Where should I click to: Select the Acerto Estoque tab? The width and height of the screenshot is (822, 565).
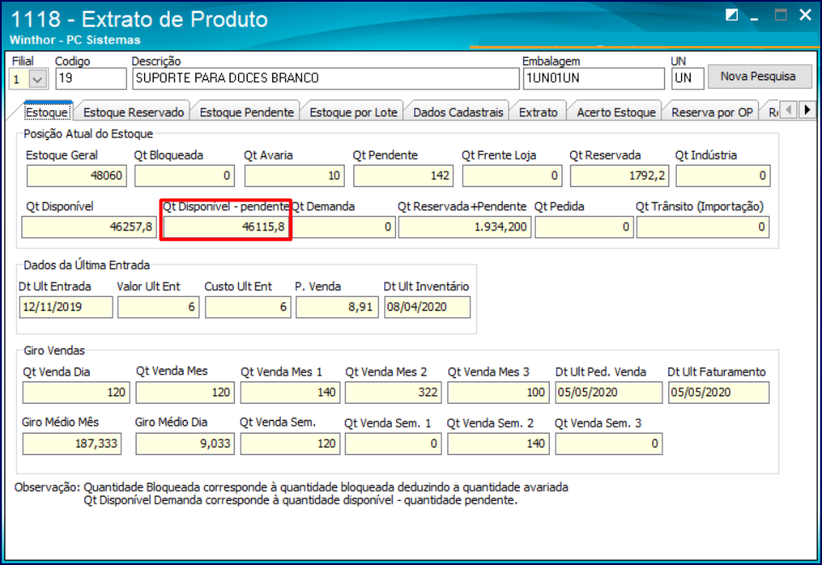click(x=616, y=112)
